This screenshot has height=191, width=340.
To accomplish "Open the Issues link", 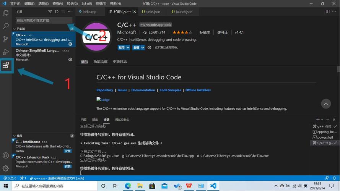I will tap(122, 90).
